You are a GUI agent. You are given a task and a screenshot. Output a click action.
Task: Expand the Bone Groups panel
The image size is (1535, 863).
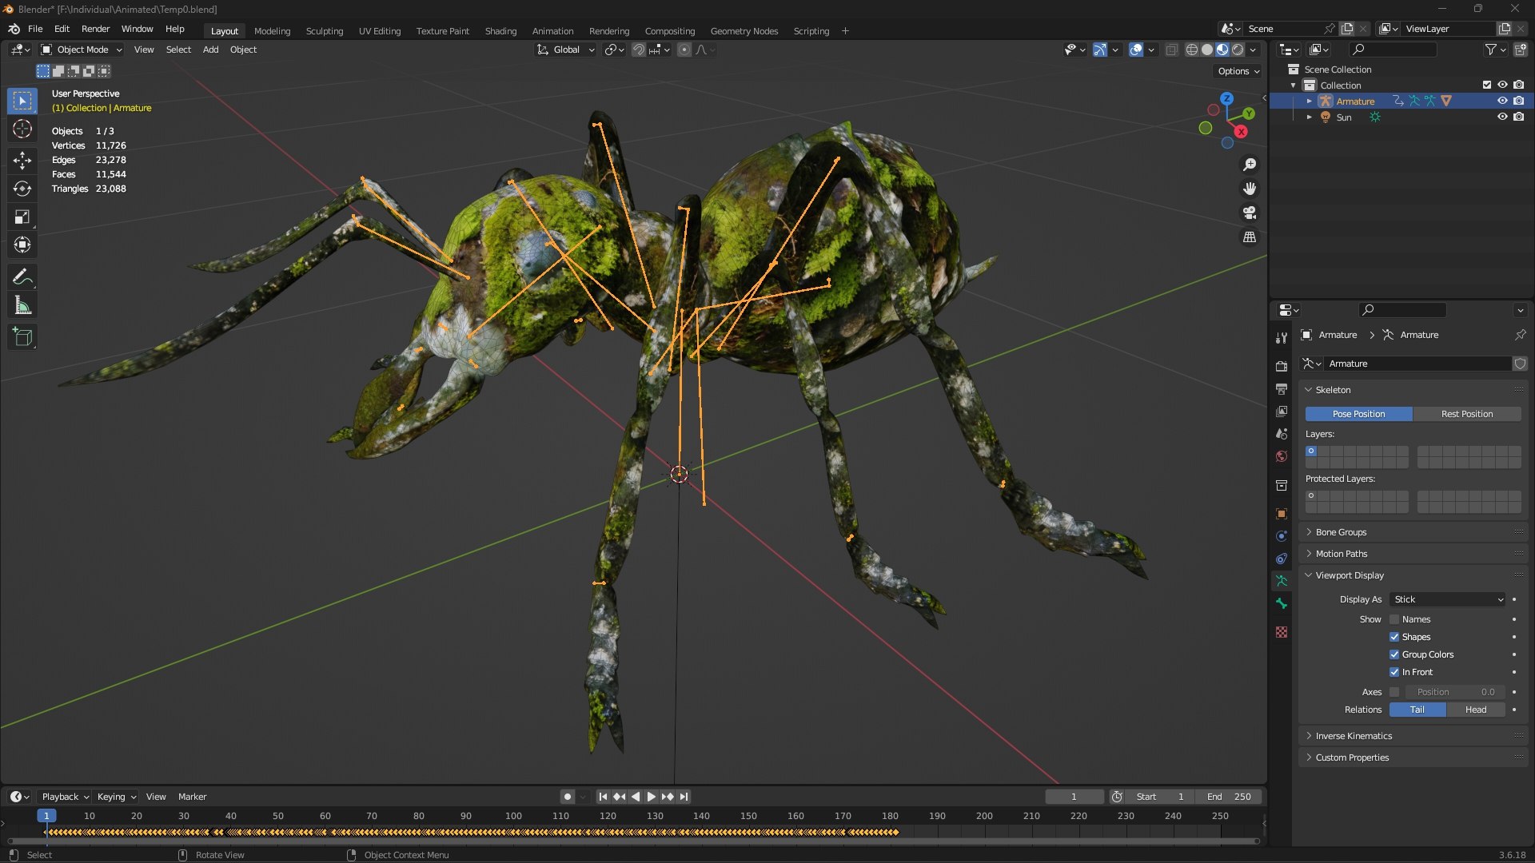[x=1341, y=532]
